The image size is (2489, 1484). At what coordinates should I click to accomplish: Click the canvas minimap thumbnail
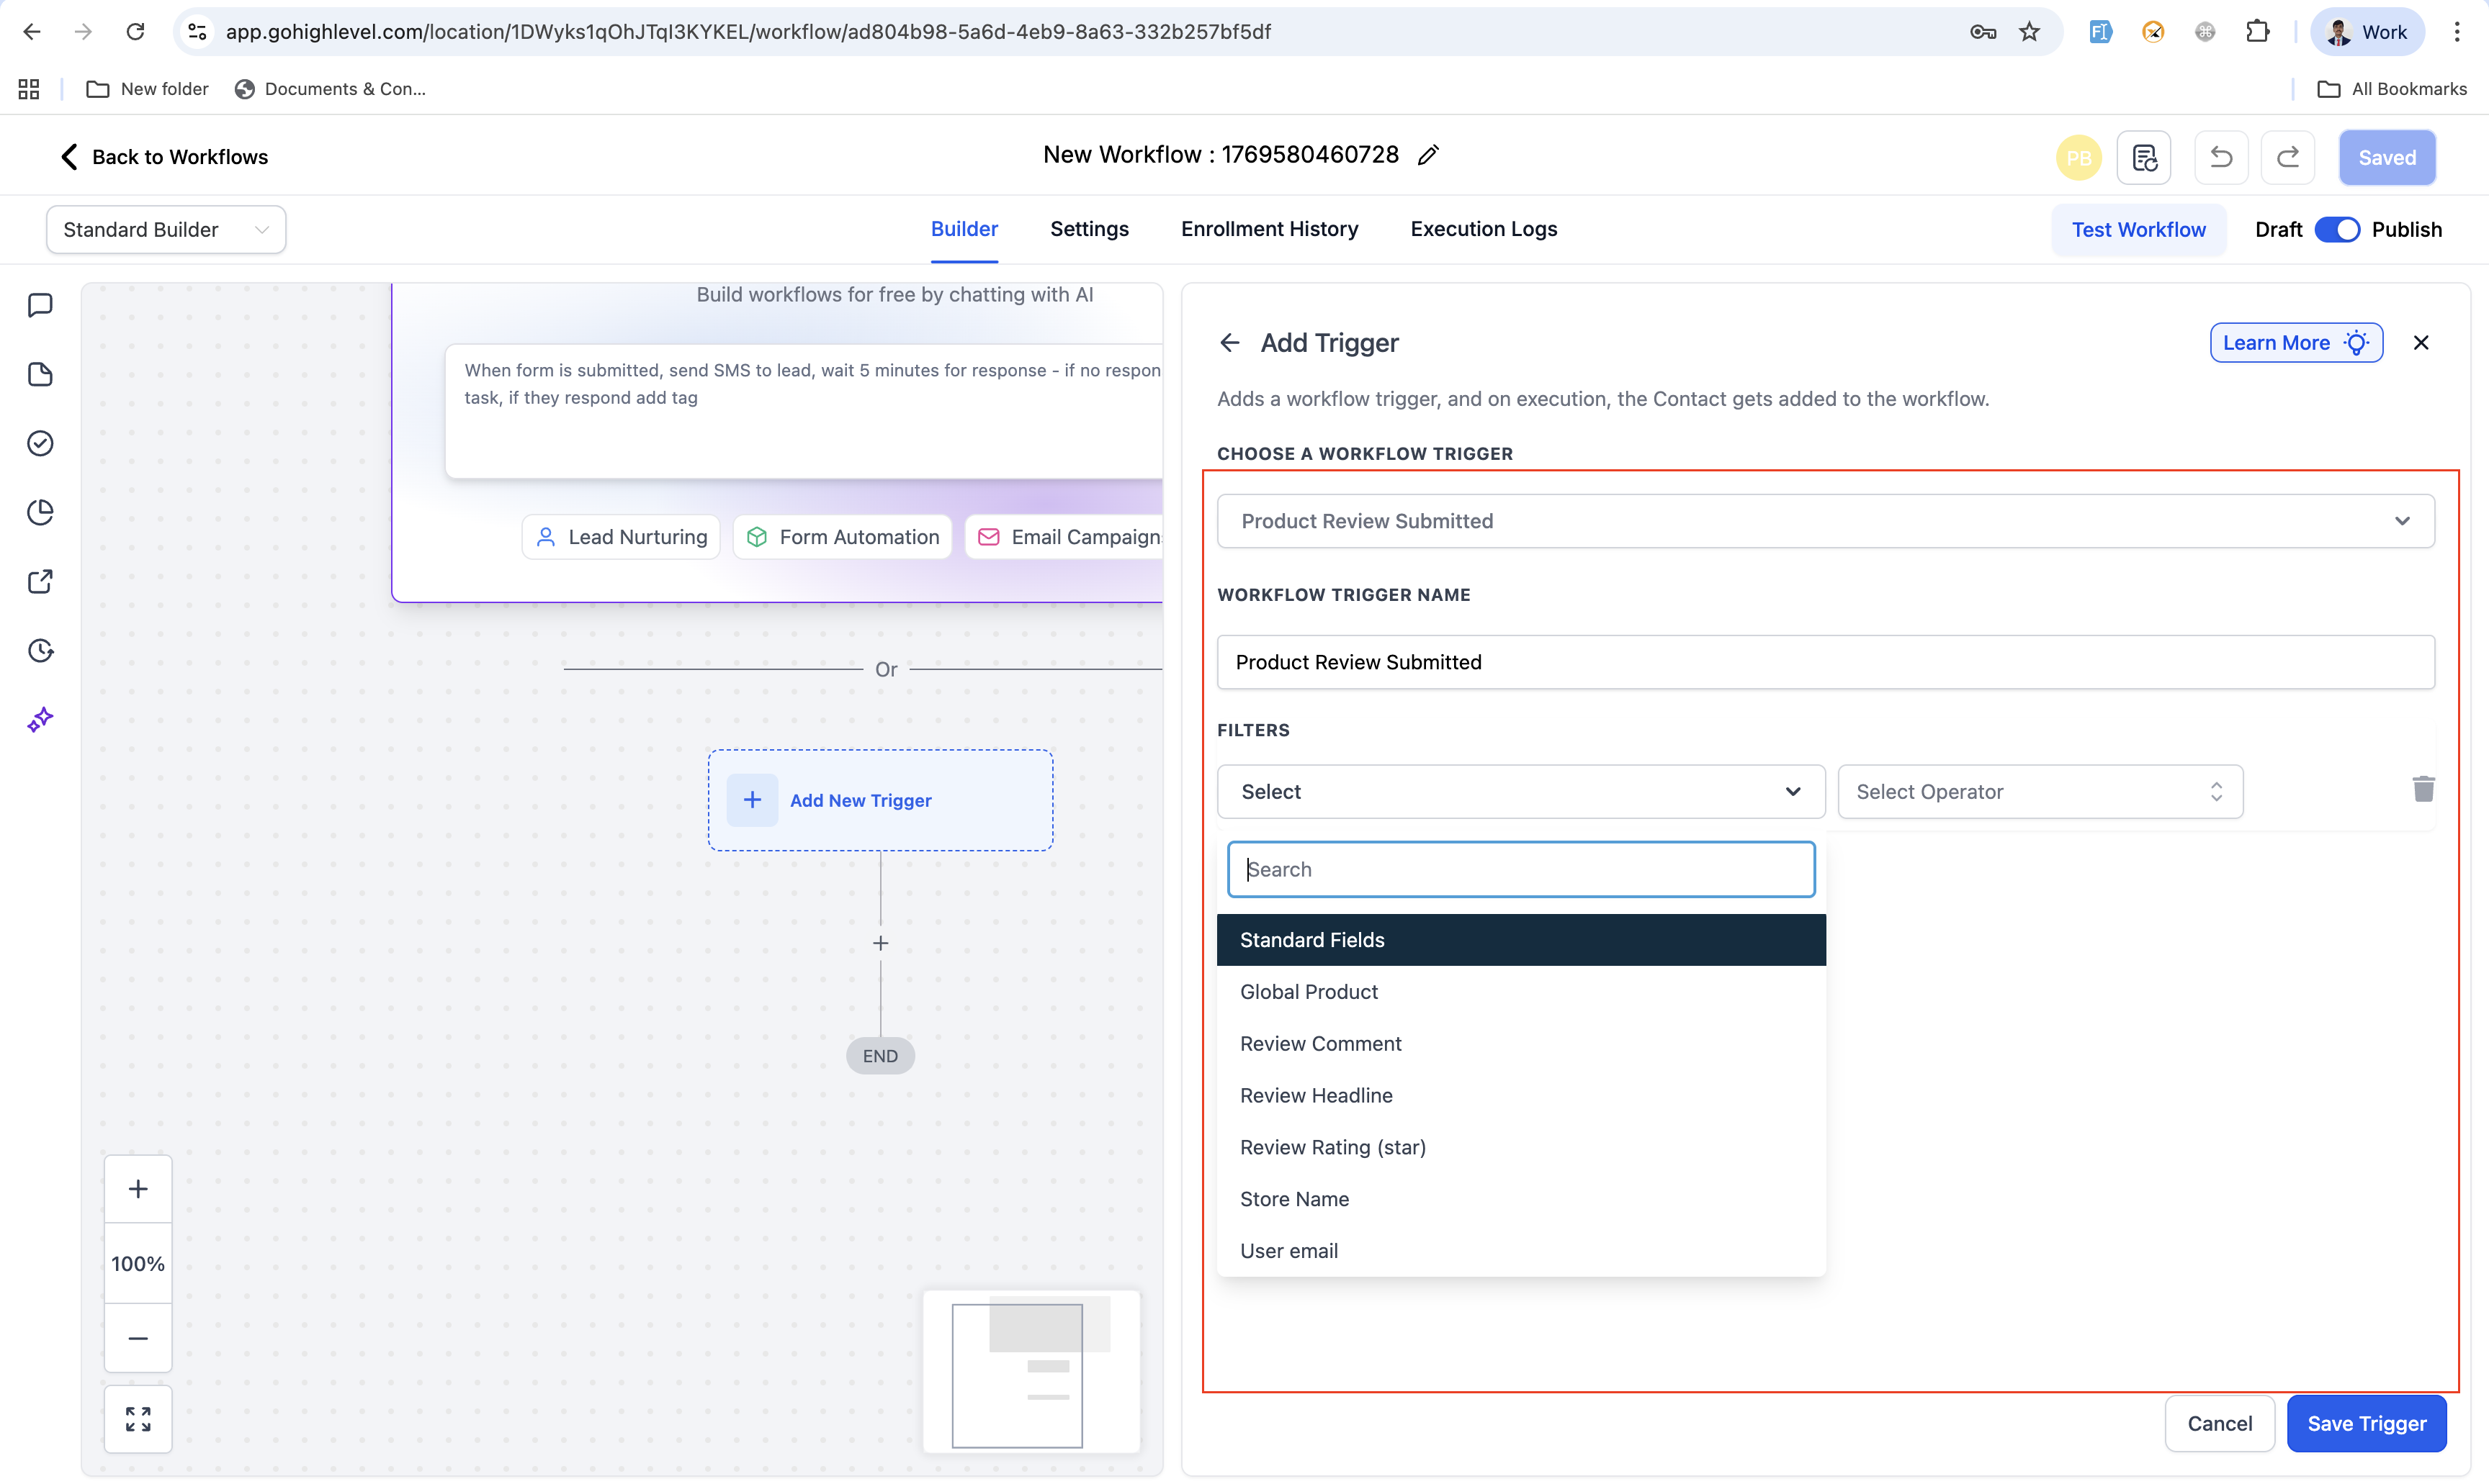pyautogui.click(x=1031, y=1371)
